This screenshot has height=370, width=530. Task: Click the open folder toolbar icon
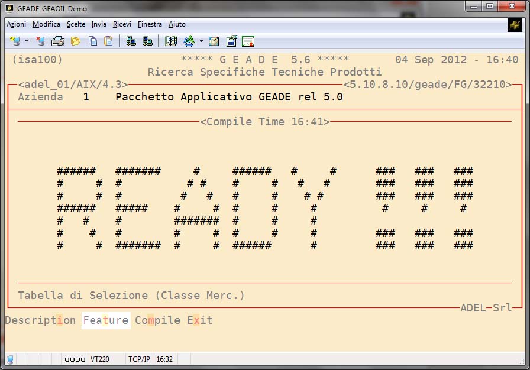coord(76,41)
